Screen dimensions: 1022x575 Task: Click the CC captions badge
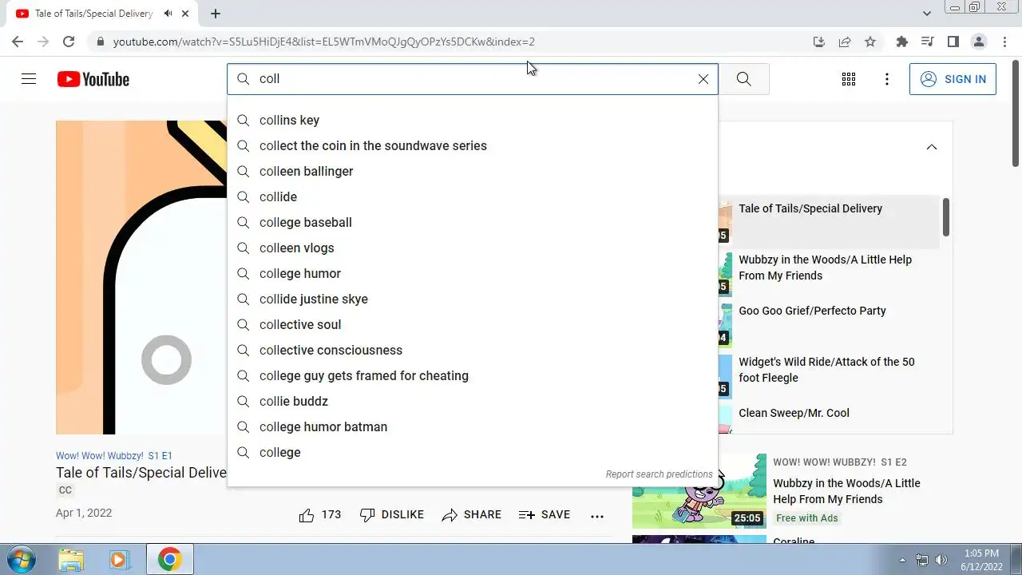coord(65,490)
